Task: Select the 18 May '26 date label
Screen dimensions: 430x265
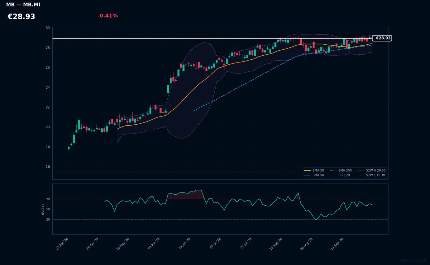Action: pyautogui.click(x=123, y=244)
